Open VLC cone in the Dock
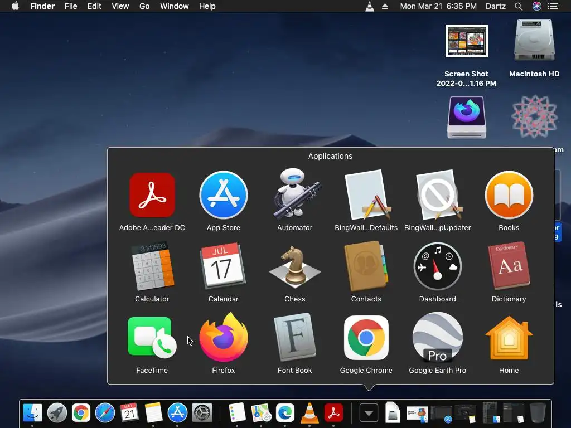Image resolution: width=571 pixels, height=428 pixels. [309, 413]
